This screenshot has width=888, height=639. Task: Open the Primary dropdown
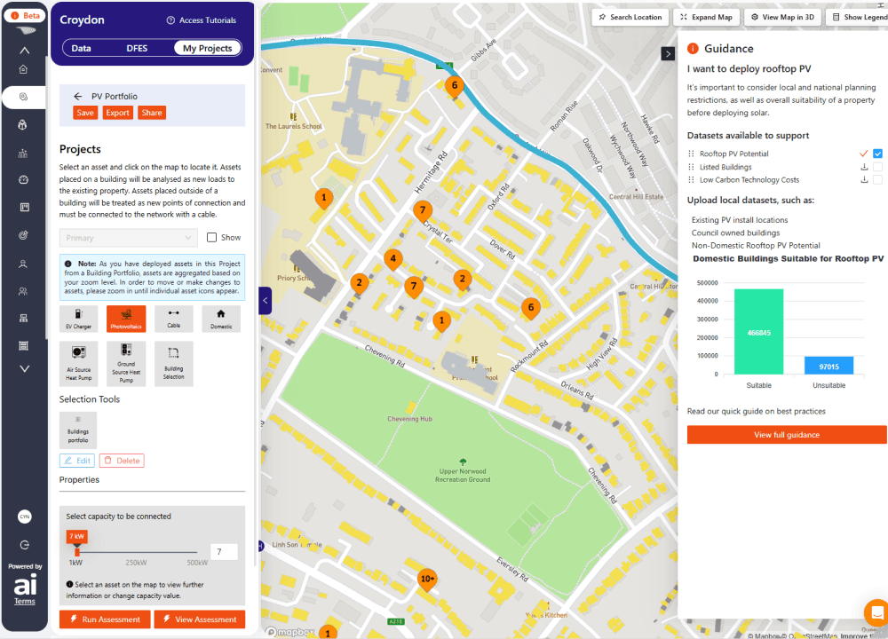point(129,238)
